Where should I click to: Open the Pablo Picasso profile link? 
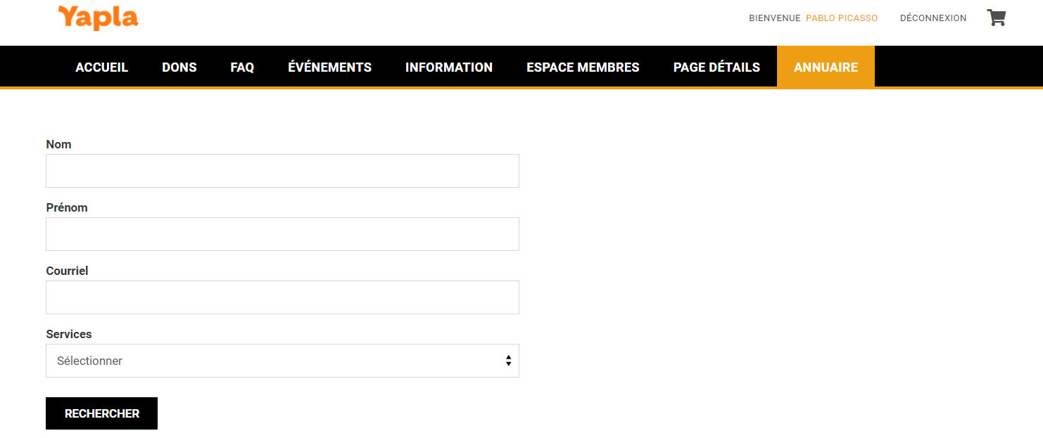click(842, 18)
